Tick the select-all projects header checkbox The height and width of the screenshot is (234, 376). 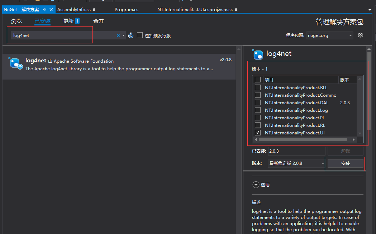tap(257, 80)
